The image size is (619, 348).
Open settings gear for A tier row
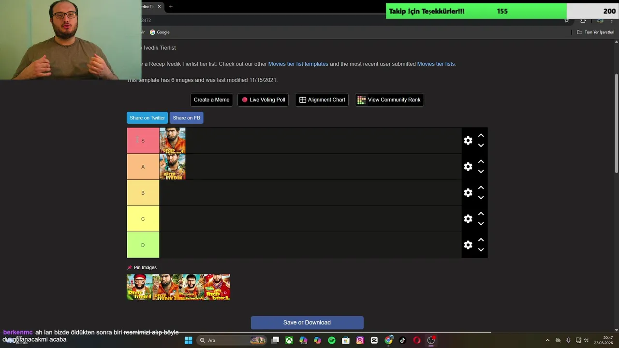point(468,167)
